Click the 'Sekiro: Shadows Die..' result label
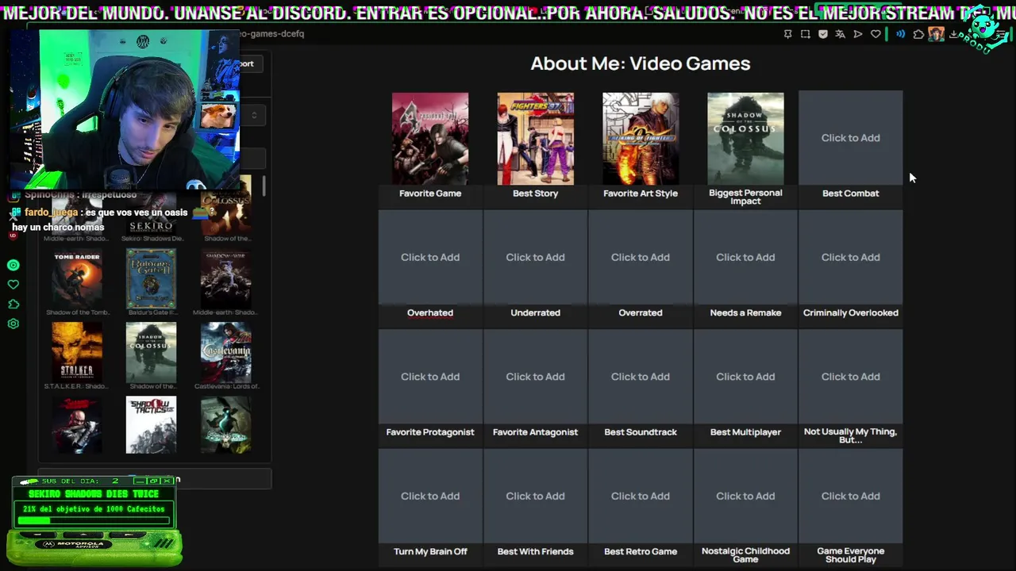 click(x=151, y=238)
